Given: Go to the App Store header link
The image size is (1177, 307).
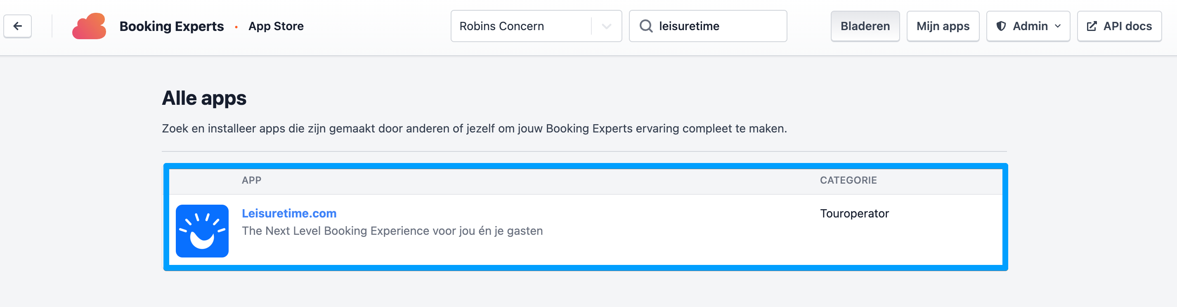Looking at the screenshot, I should point(276,26).
